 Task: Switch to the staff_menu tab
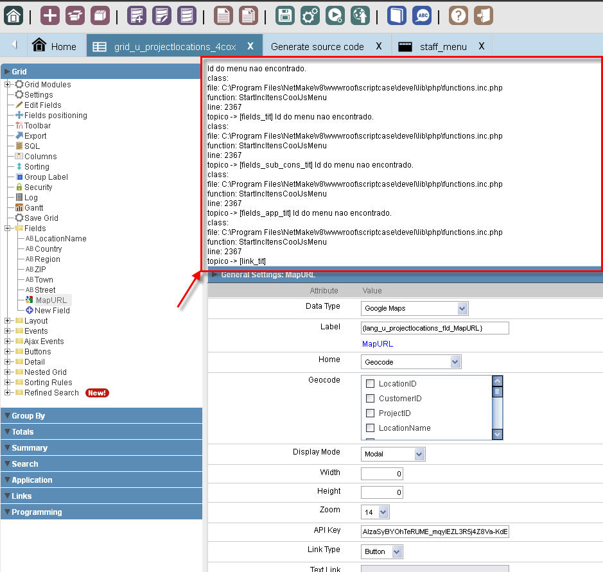pyautogui.click(x=443, y=46)
